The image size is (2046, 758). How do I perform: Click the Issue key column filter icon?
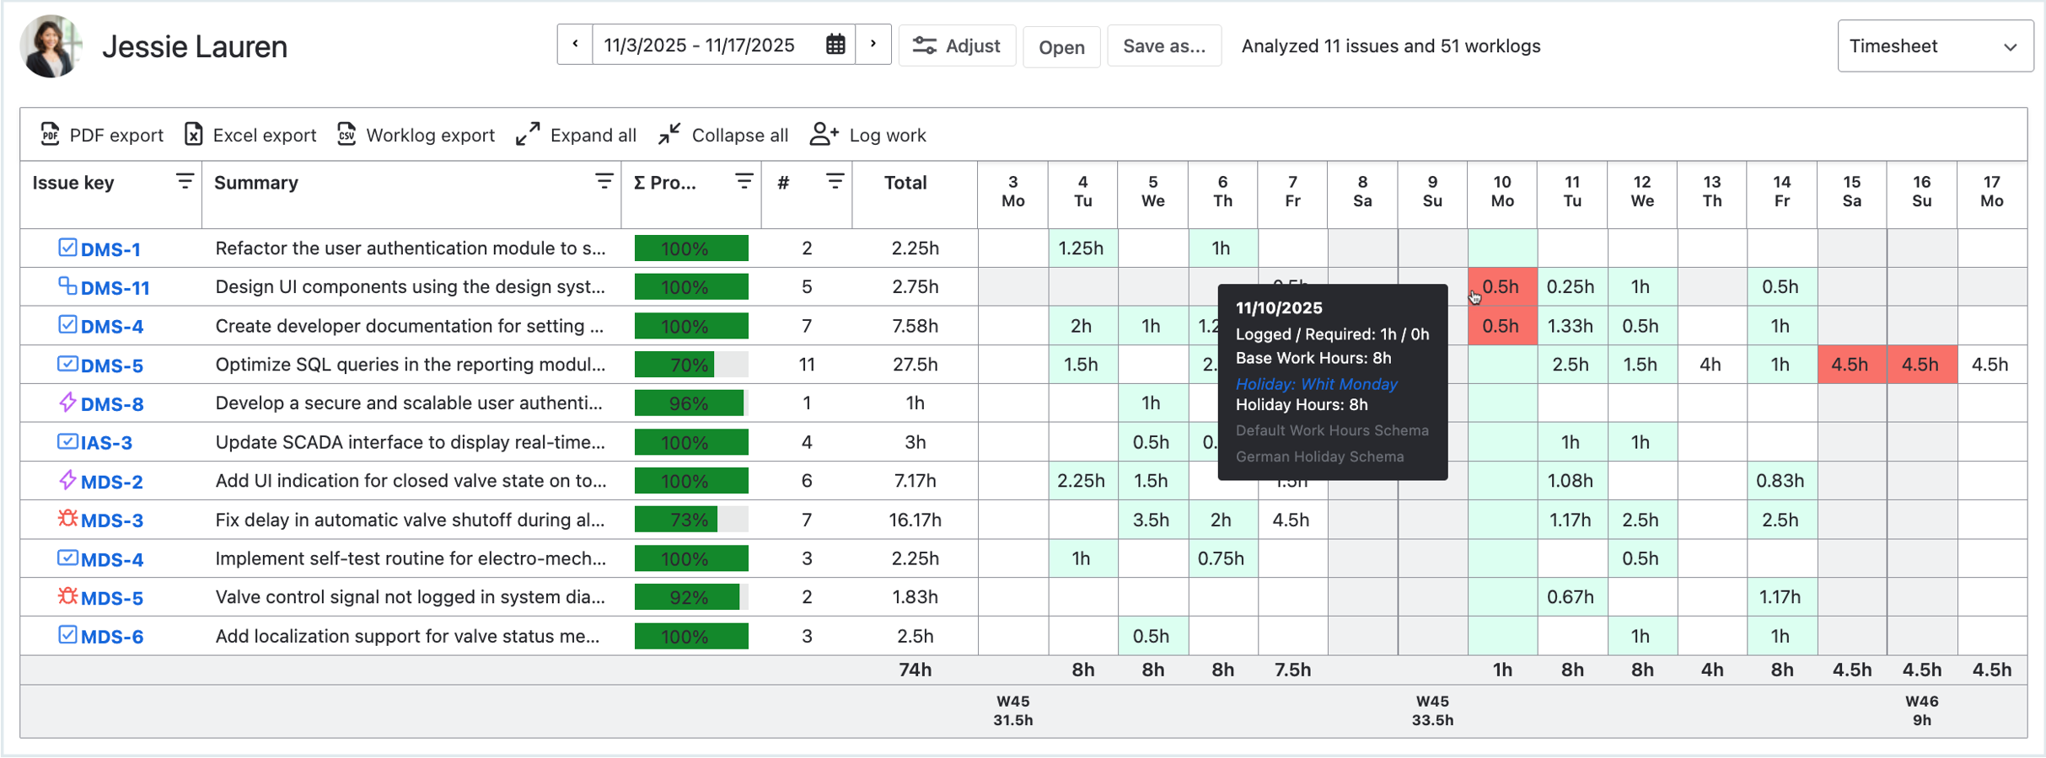(x=185, y=181)
